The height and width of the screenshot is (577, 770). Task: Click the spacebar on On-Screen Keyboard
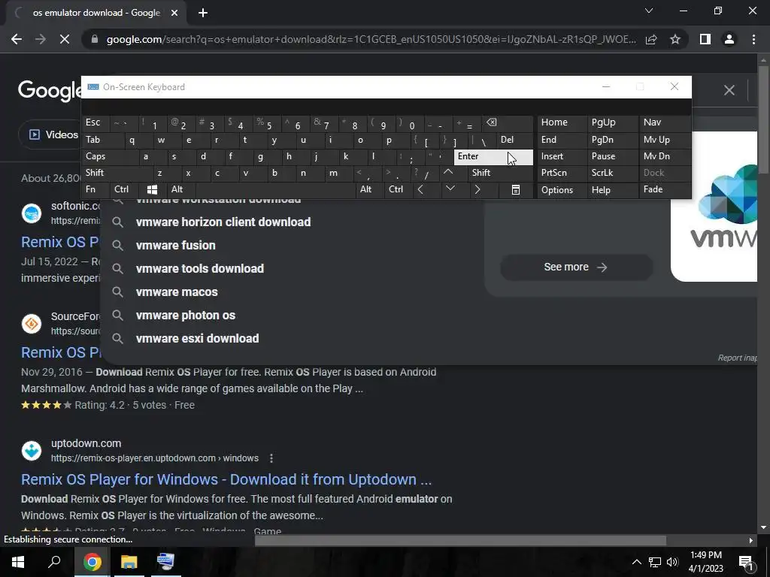pos(275,189)
